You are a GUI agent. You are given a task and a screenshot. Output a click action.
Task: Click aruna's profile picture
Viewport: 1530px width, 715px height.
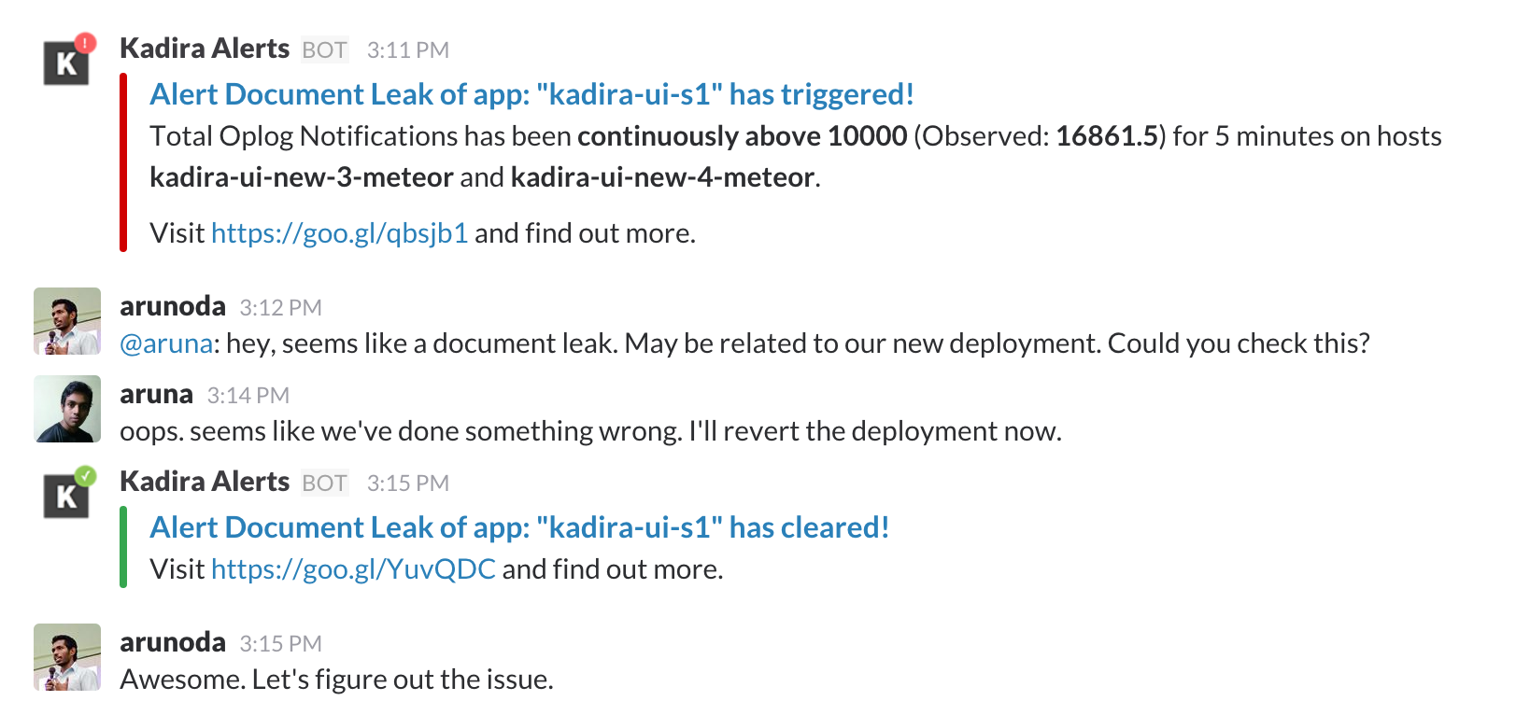tap(66, 409)
